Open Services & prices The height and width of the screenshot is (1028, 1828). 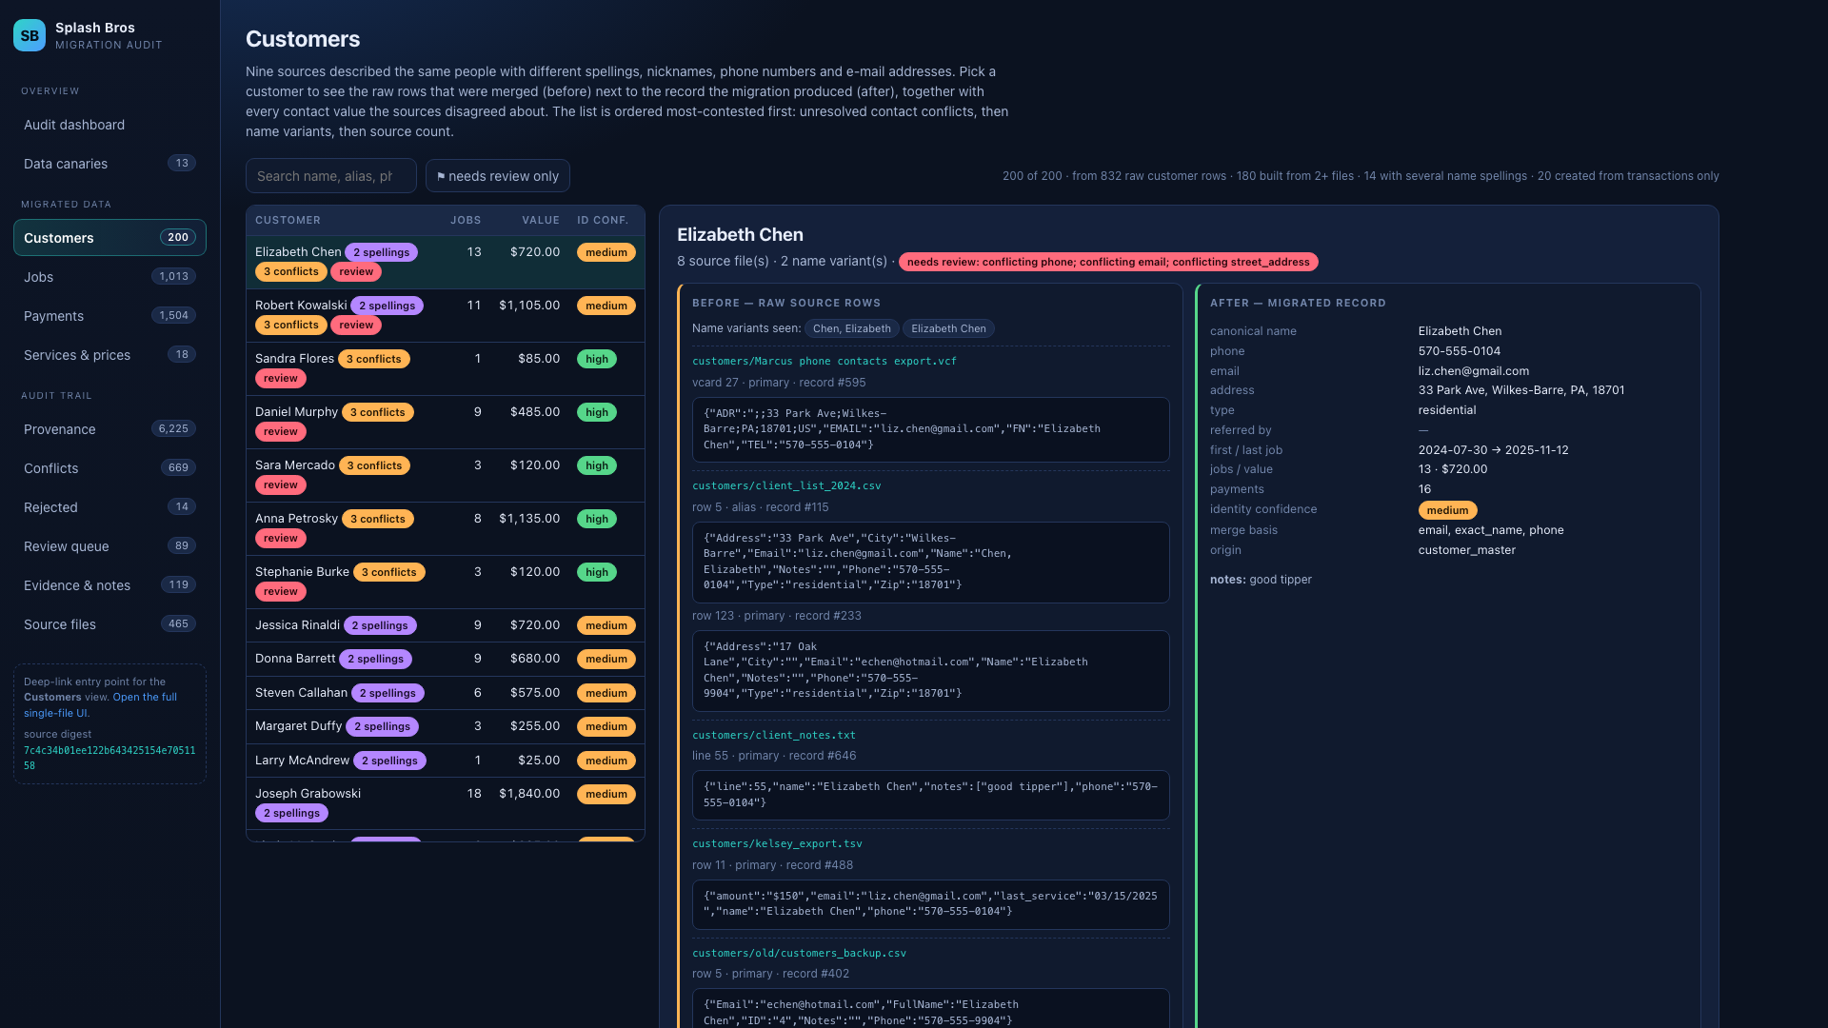109,355
